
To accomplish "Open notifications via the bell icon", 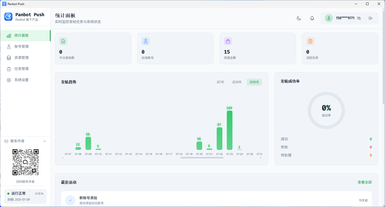I will coord(312,18).
